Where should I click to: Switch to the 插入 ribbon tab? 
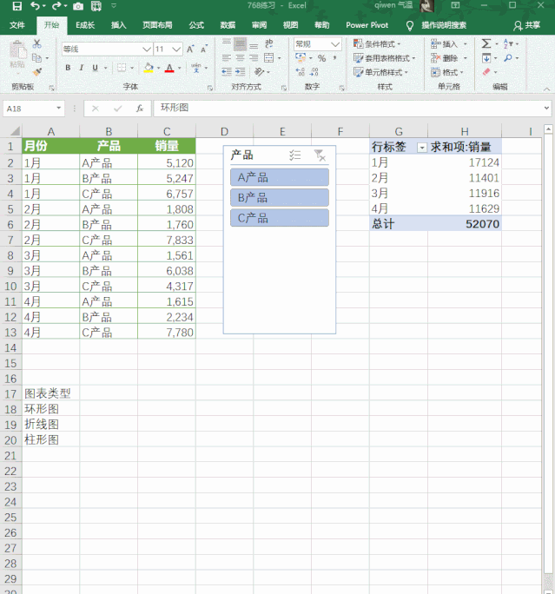coord(119,25)
